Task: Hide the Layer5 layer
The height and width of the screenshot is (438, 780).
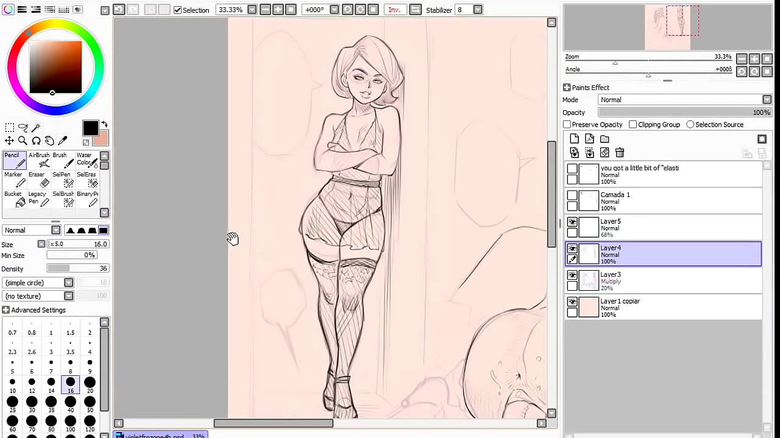Action: pyautogui.click(x=572, y=222)
